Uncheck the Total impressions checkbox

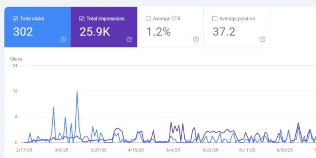82,19
